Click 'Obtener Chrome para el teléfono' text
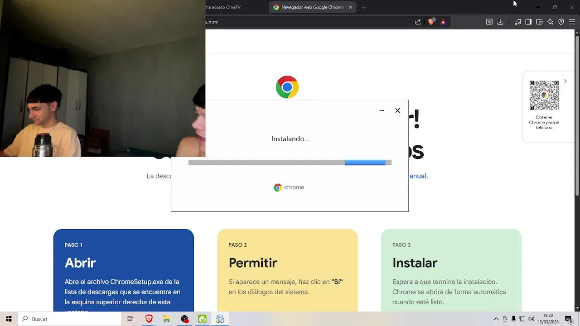The width and height of the screenshot is (580, 326). click(x=544, y=122)
